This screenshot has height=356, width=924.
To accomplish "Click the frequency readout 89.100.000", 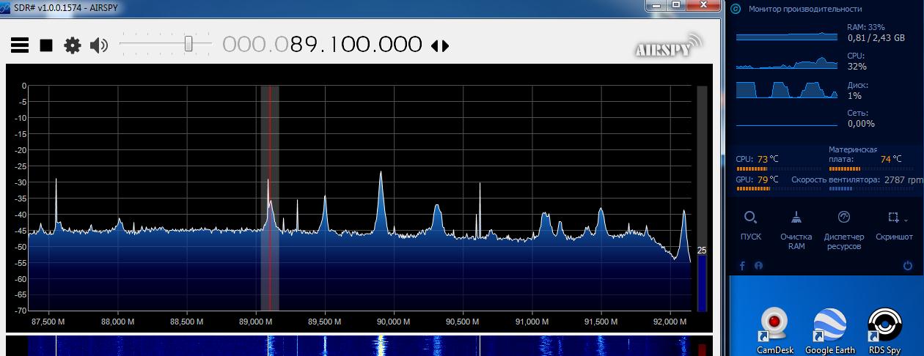I will [x=323, y=45].
